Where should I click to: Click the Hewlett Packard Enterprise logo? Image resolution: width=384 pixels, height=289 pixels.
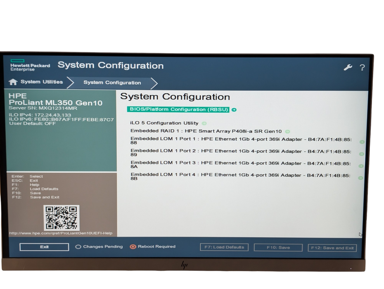30,65
